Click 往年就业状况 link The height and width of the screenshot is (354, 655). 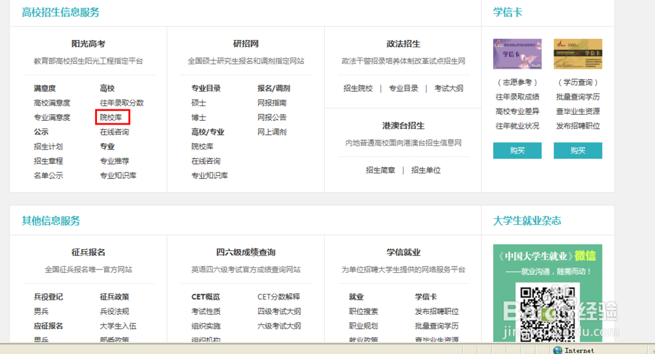pos(517,126)
